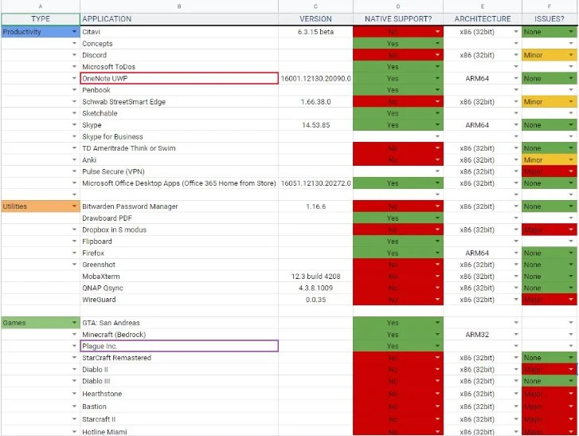Viewport: 579px width, 436px height.
Task: Select the ARM32 architecture cell
Action: click(483, 335)
